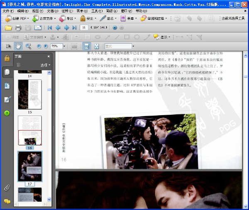Open the zoom level dropdown arrow

coord(64,46)
